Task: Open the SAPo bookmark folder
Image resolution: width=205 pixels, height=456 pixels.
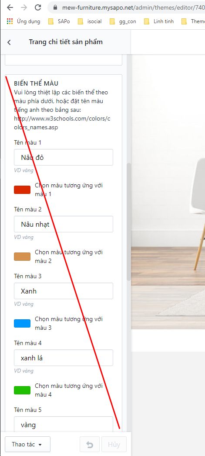Action: pos(59,21)
